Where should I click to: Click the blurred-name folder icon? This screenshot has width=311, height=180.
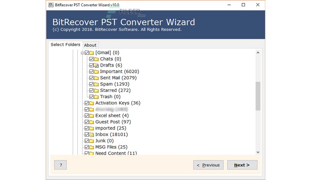[x=92, y=109]
